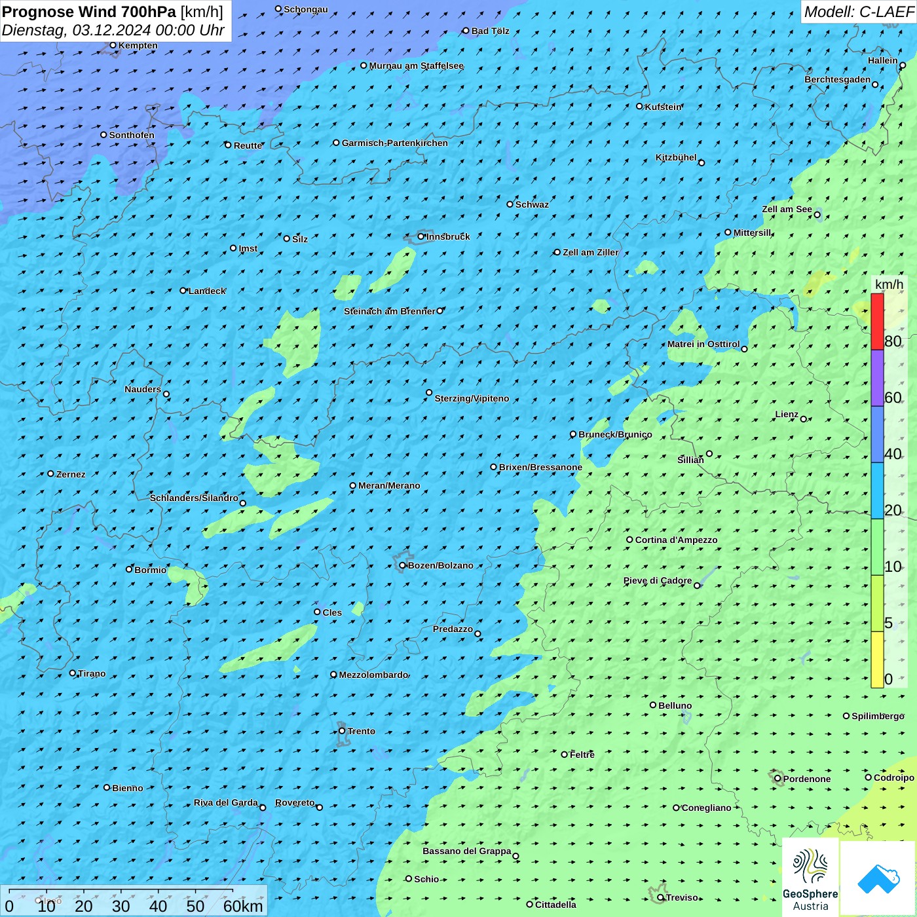This screenshot has width=917, height=917.
Task: Click the Garmisch-Partenkirchen label
Action: point(394,143)
